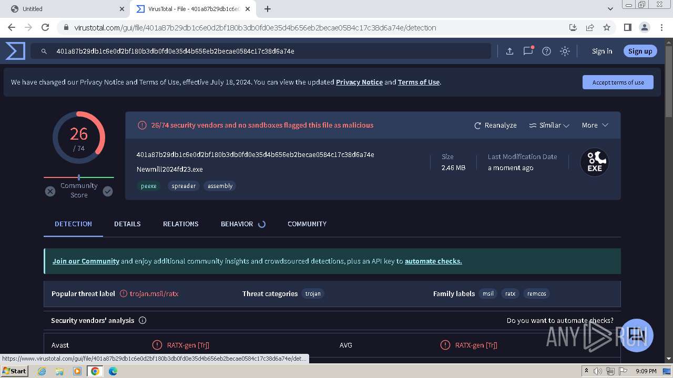This screenshot has height=378, width=673.
Task: Click the browser back arrow
Action: (x=12, y=27)
